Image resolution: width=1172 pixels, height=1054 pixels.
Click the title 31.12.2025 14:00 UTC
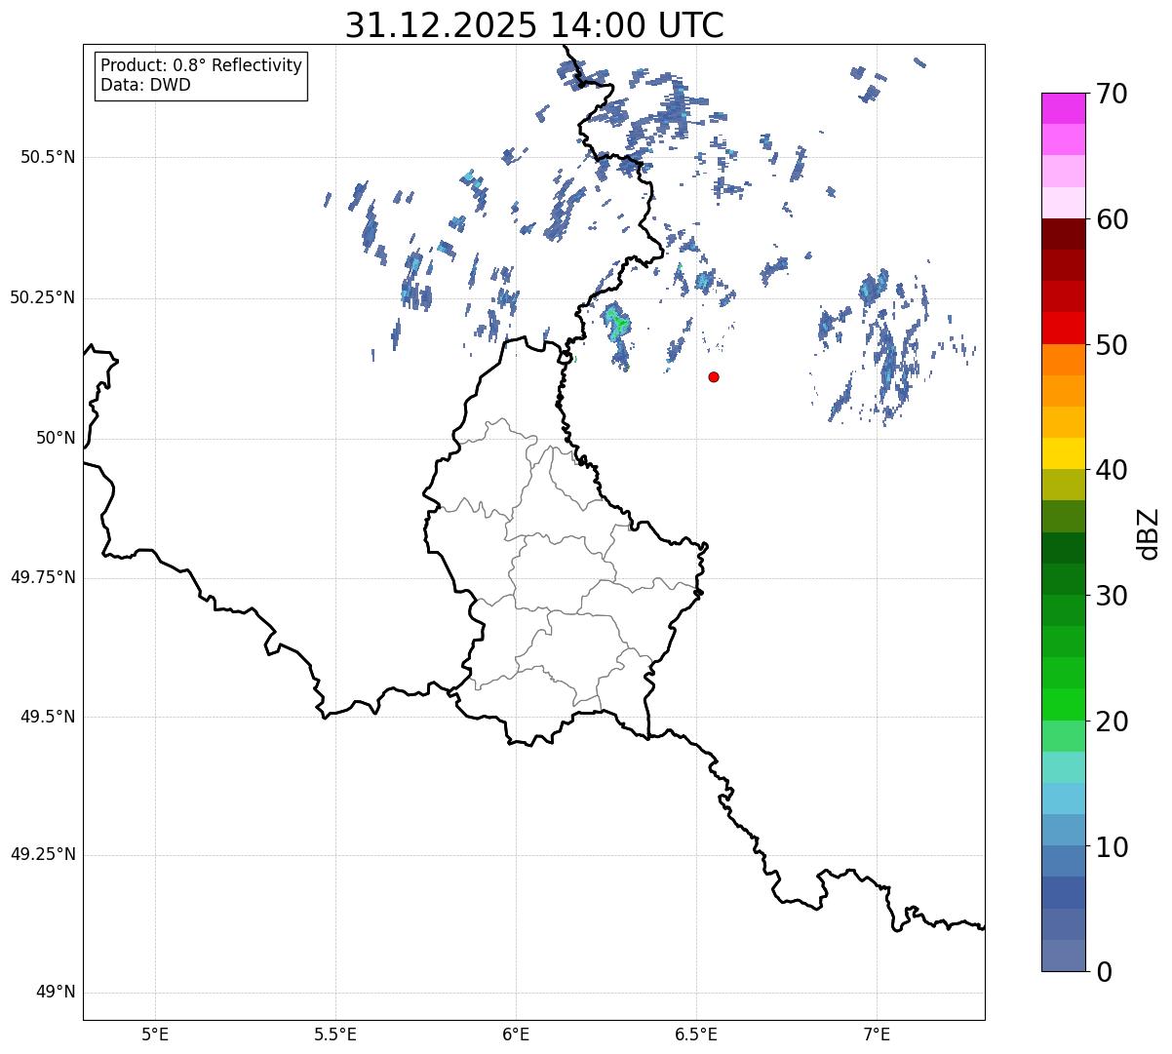(534, 25)
